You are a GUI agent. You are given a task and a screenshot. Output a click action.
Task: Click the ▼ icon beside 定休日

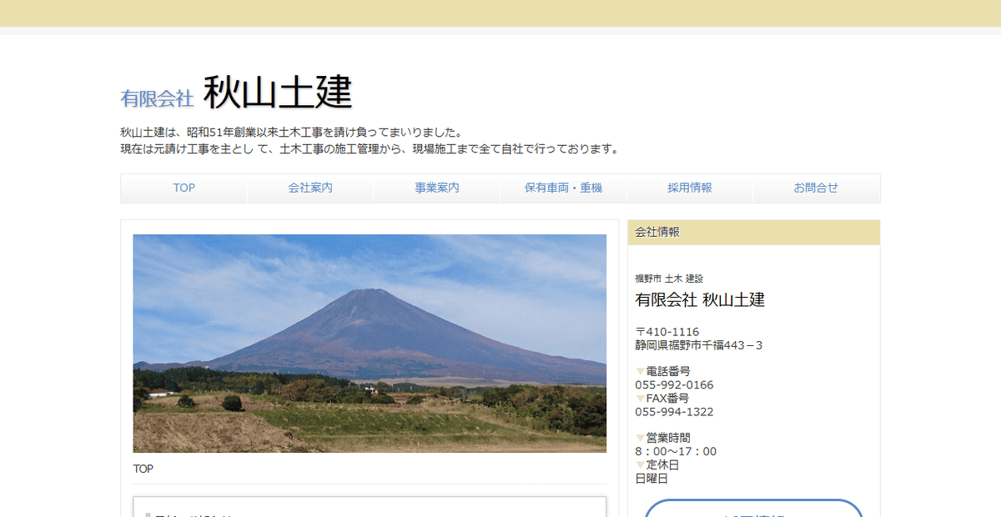coord(639,465)
